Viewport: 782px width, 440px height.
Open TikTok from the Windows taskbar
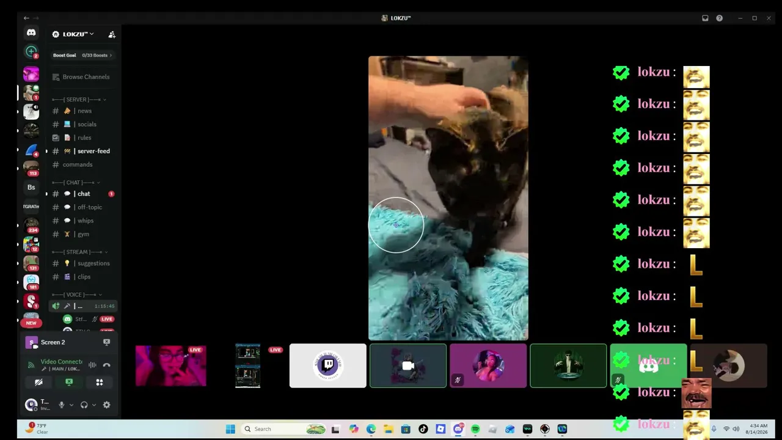pyautogui.click(x=423, y=429)
